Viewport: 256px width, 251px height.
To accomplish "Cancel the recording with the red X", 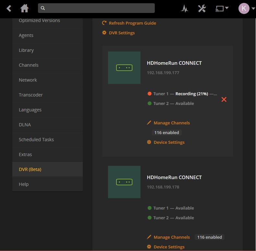I will pos(224,99).
